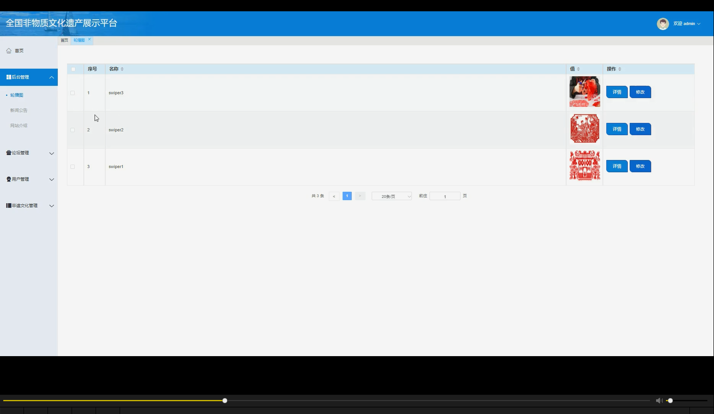714x414 pixels.
Task: Click the 后台管理 grid icon
Action: (x=8, y=77)
